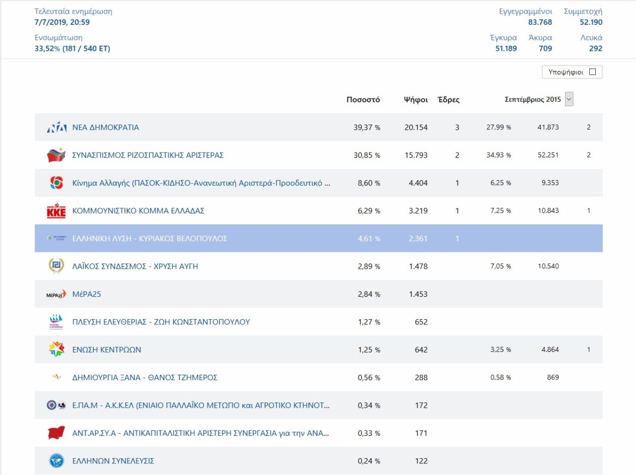Open the ΕΛΛΗΝΩΝ ΣΥΝΕΛΕΥΣΙΣ link
This screenshot has width=636, height=475.
(113, 461)
